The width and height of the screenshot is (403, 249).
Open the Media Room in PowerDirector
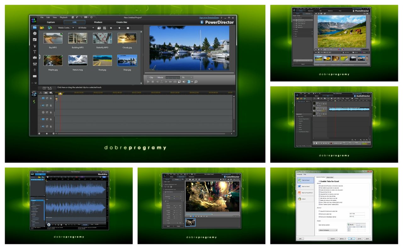point(35,28)
